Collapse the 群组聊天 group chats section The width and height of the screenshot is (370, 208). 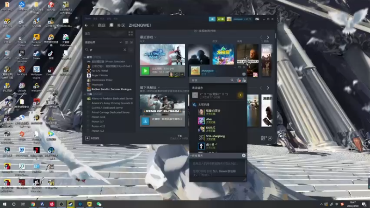pyautogui.click(x=191, y=156)
